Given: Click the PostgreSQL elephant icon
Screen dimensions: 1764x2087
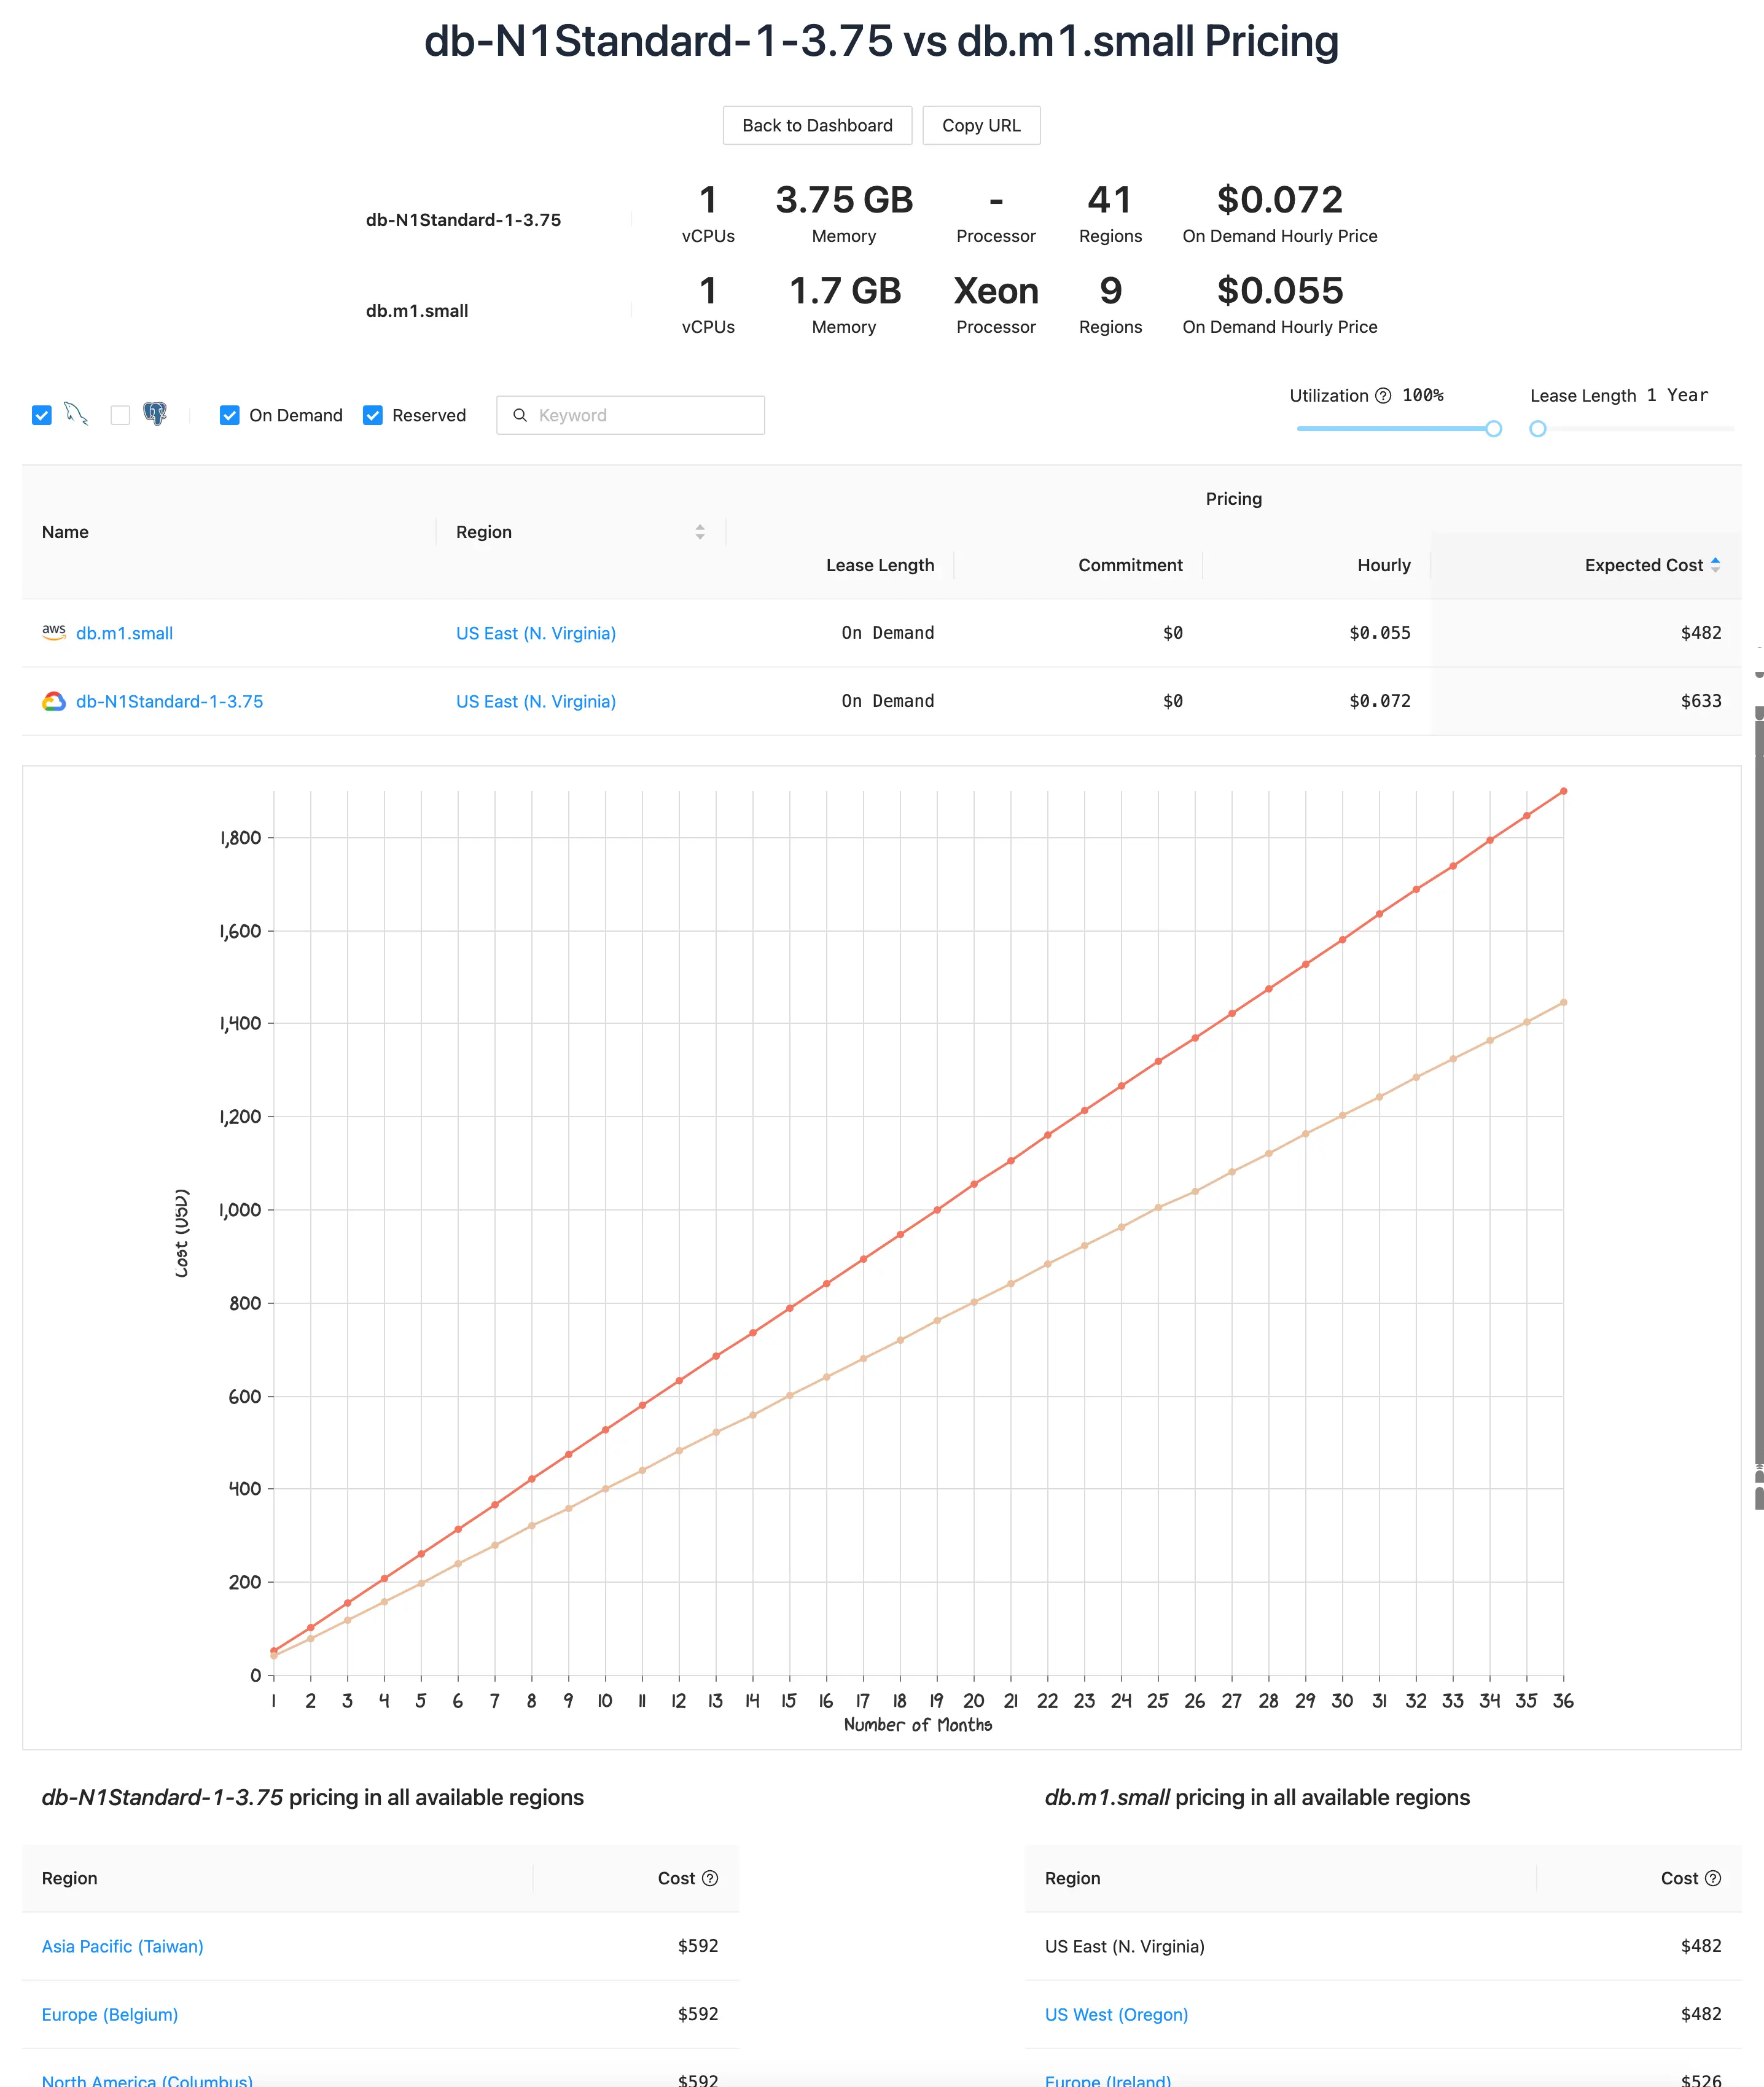Looking at the screenshot, I should pos(155,414).
